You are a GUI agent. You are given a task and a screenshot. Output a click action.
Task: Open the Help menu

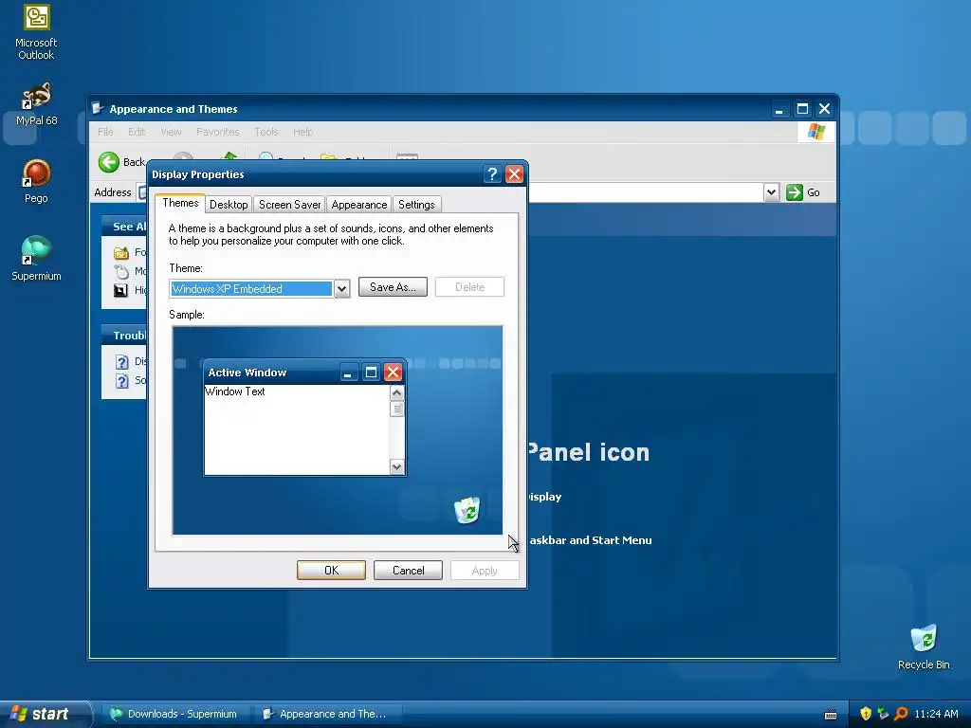[x=302, y=132]
